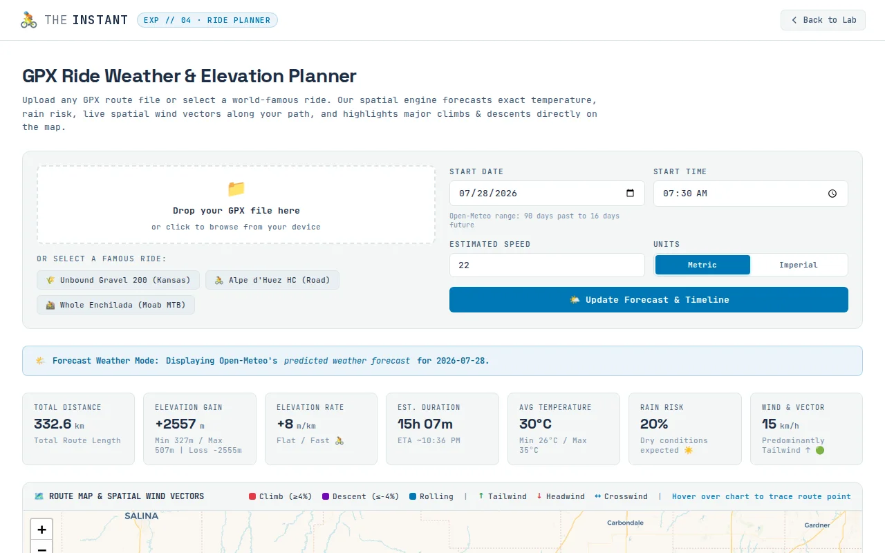
Task: Click THE INSTANT brand title
Action: (x=86, y=20)
